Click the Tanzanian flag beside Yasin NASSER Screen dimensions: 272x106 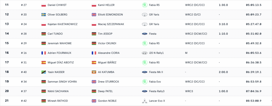(x=44, y=72)
